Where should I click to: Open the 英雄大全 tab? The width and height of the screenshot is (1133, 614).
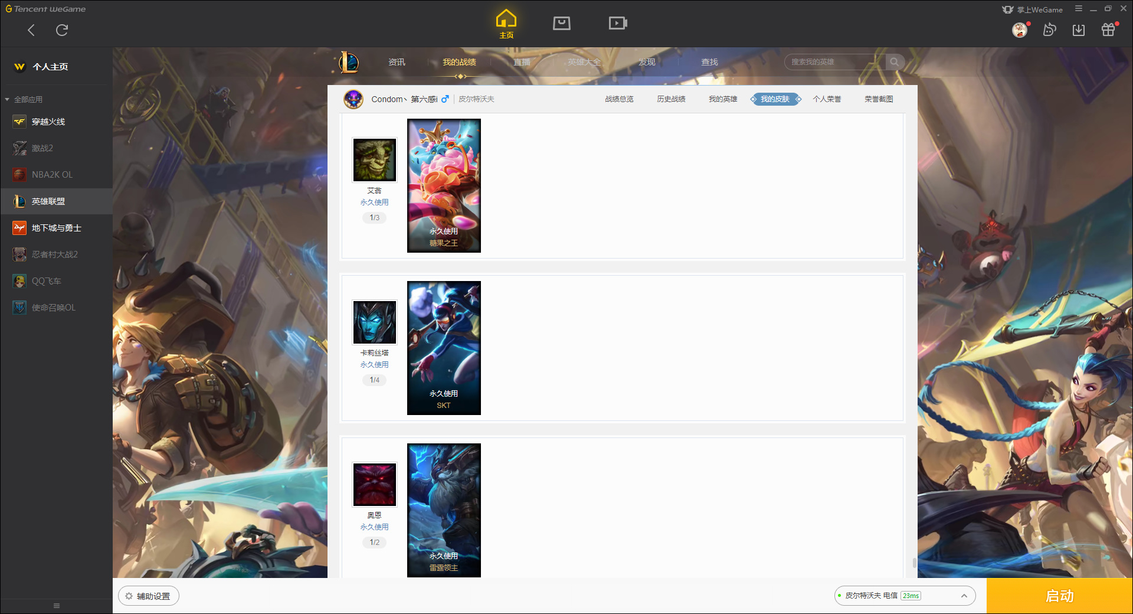pyautogui.click(x=584, y=62)
